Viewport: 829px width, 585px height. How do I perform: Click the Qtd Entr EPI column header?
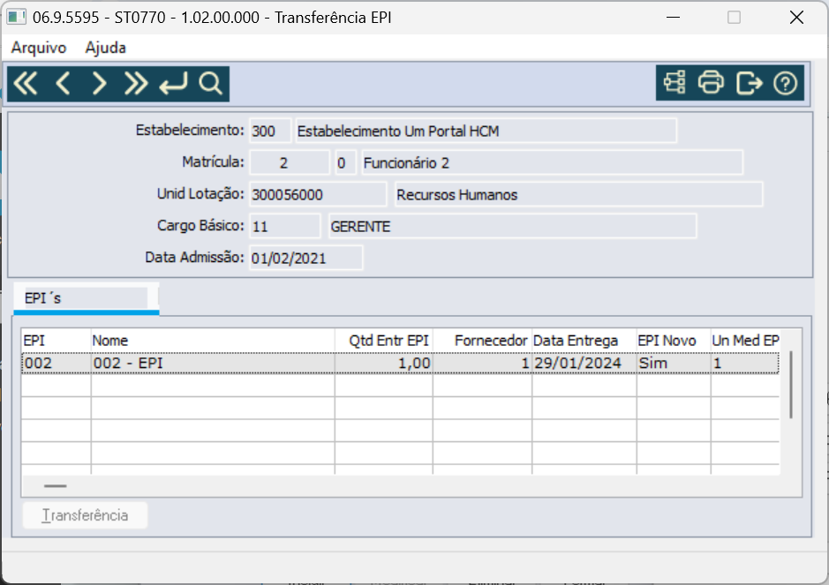click(x=384, y=341)
